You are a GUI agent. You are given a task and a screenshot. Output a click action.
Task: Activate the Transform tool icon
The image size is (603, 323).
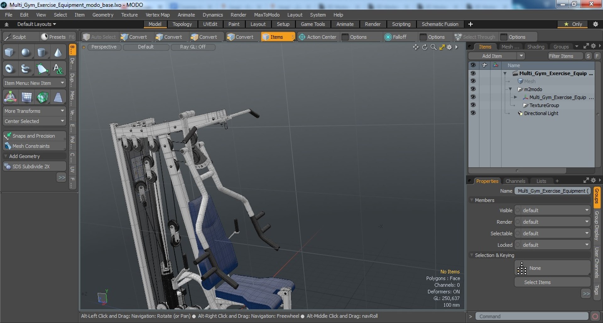coord(10,97)
